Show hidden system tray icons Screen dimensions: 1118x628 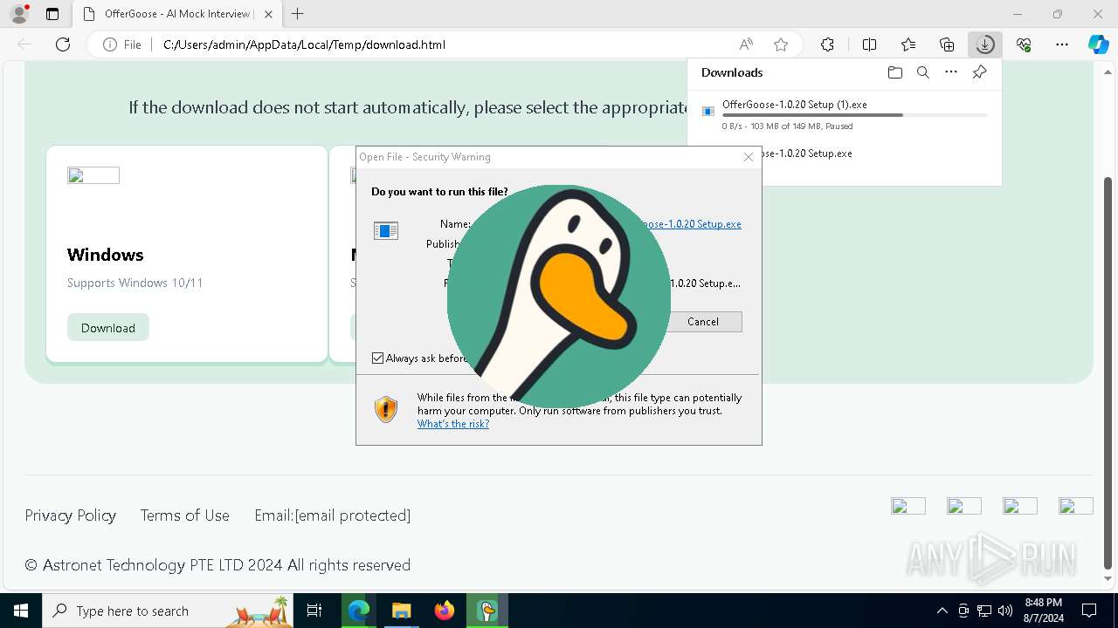(942, 611)
